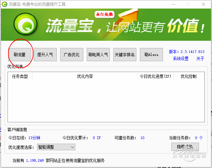Image resolution: width=212 pixels, height=168 pixels.
Task: Click the title bar app icon
Action: coord(5,4)
